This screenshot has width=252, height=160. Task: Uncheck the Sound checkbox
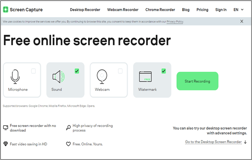pos(77,71)
